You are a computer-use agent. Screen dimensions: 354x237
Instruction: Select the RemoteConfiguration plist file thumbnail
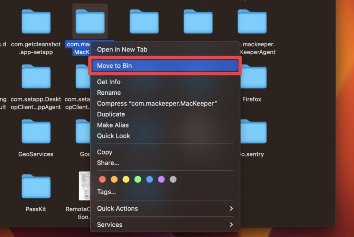[x=84, y=186]
